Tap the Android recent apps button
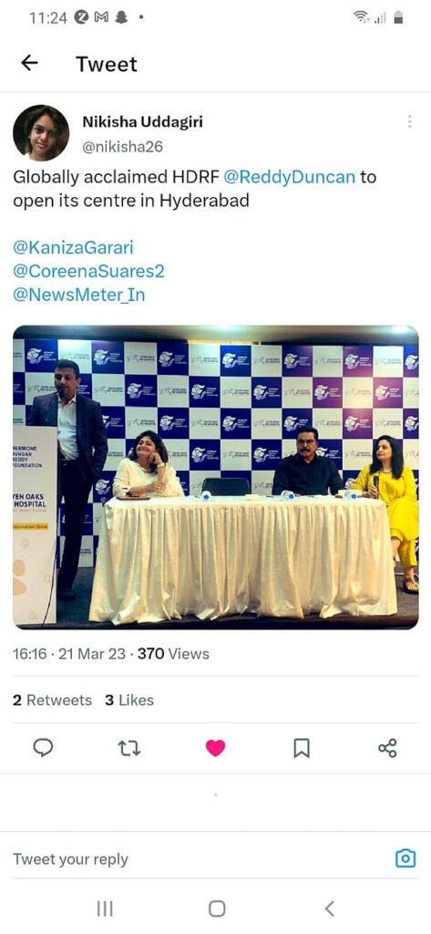This screenshot has height=934, width=431. point(105,908)
